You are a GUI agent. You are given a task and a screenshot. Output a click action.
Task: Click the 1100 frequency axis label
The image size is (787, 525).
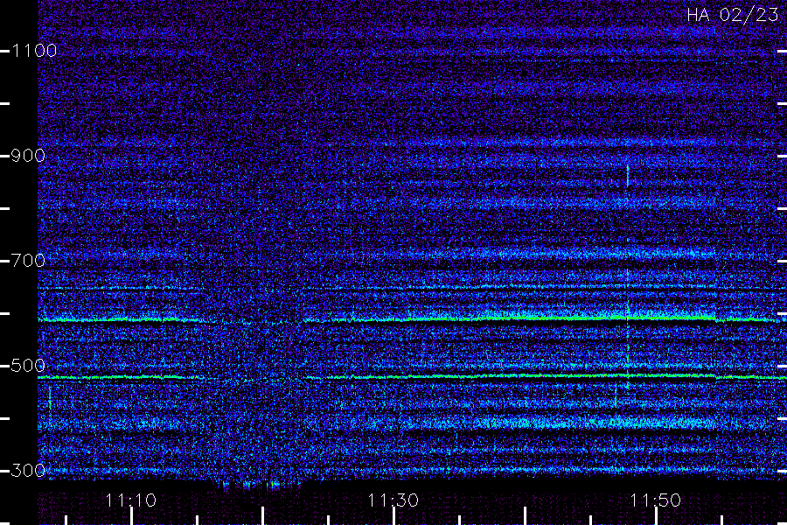point(34,51)
